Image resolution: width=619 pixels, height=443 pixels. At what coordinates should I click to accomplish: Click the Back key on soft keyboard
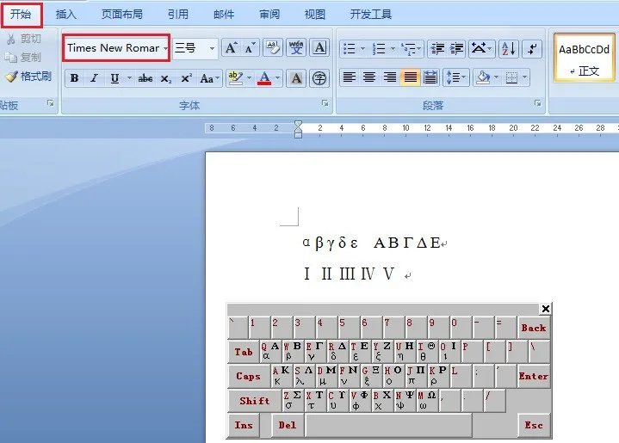pos(533,328)
